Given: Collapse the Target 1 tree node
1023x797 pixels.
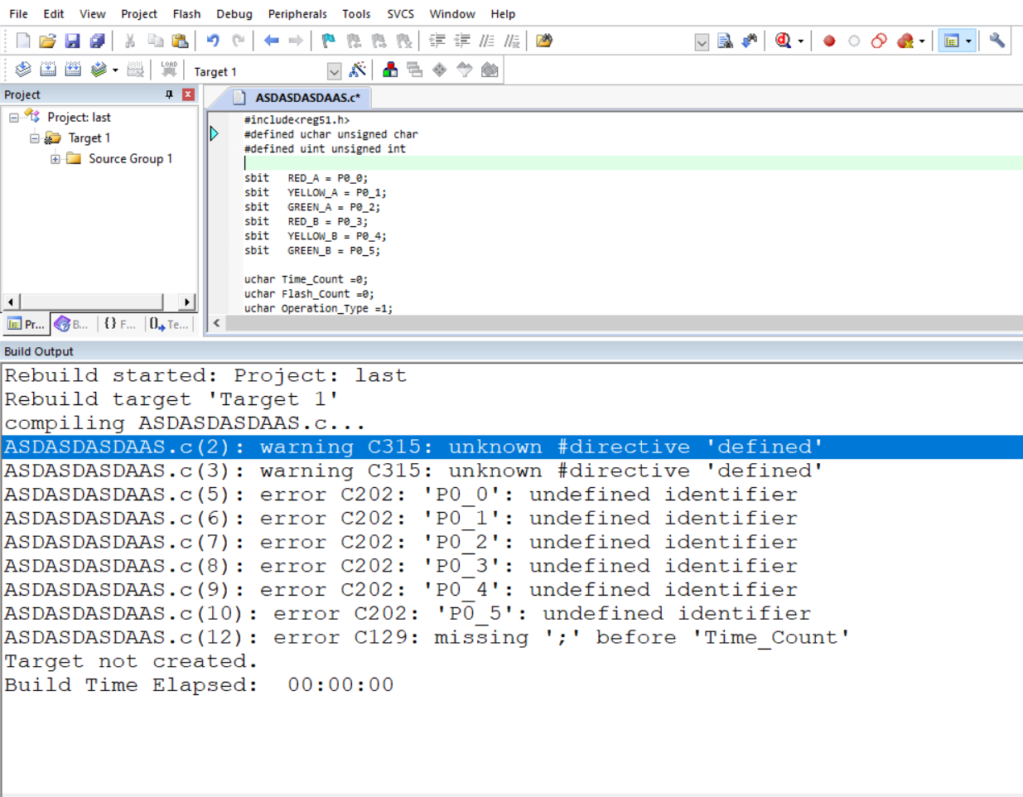Looking at the screenshot, I should coord(34,138).
